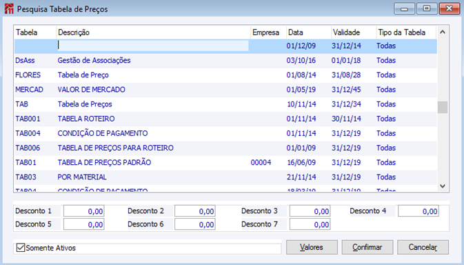
Task: Click the validity date 31/08/28
Action: (x=346, y=75)
